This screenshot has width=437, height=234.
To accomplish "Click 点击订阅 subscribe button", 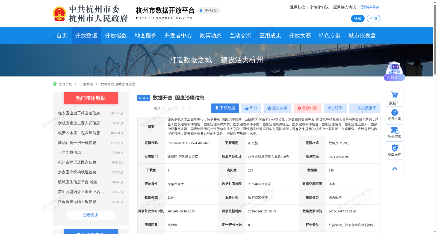I will (335, 108).
